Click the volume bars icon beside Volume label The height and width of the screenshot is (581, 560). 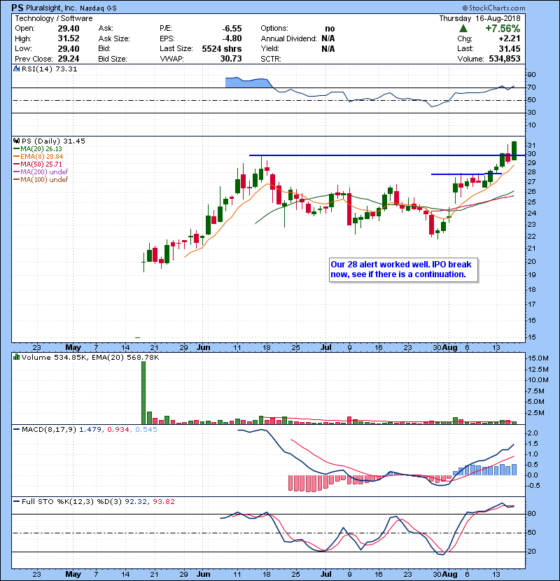pyautogui.click(x=16, y=358)
